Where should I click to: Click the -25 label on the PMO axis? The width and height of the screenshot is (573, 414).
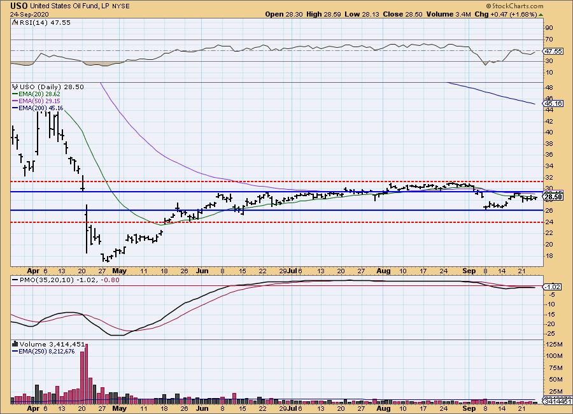(549, 334)
